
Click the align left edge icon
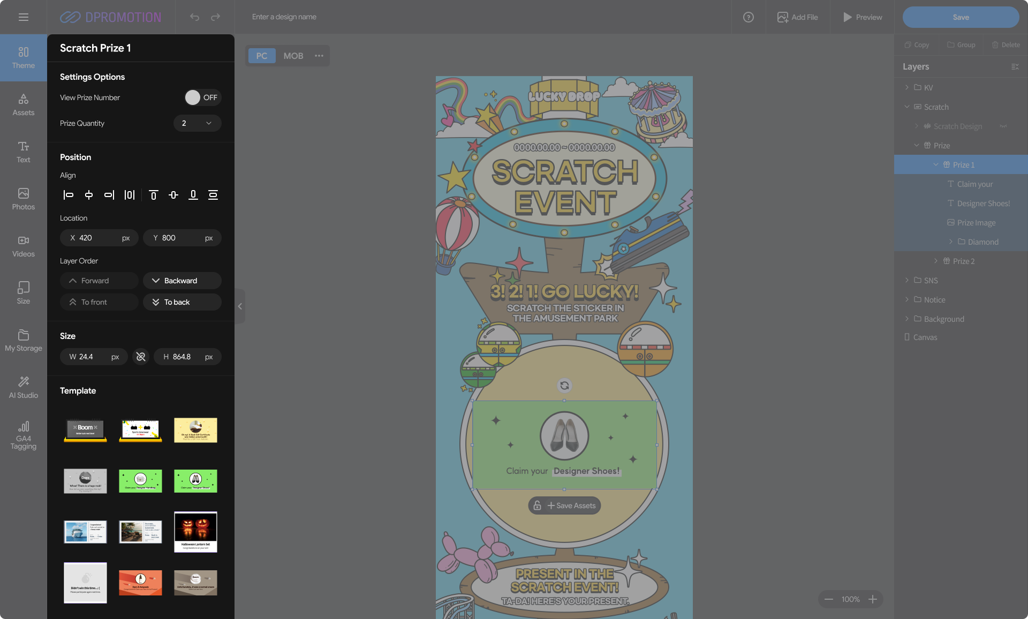69,195
